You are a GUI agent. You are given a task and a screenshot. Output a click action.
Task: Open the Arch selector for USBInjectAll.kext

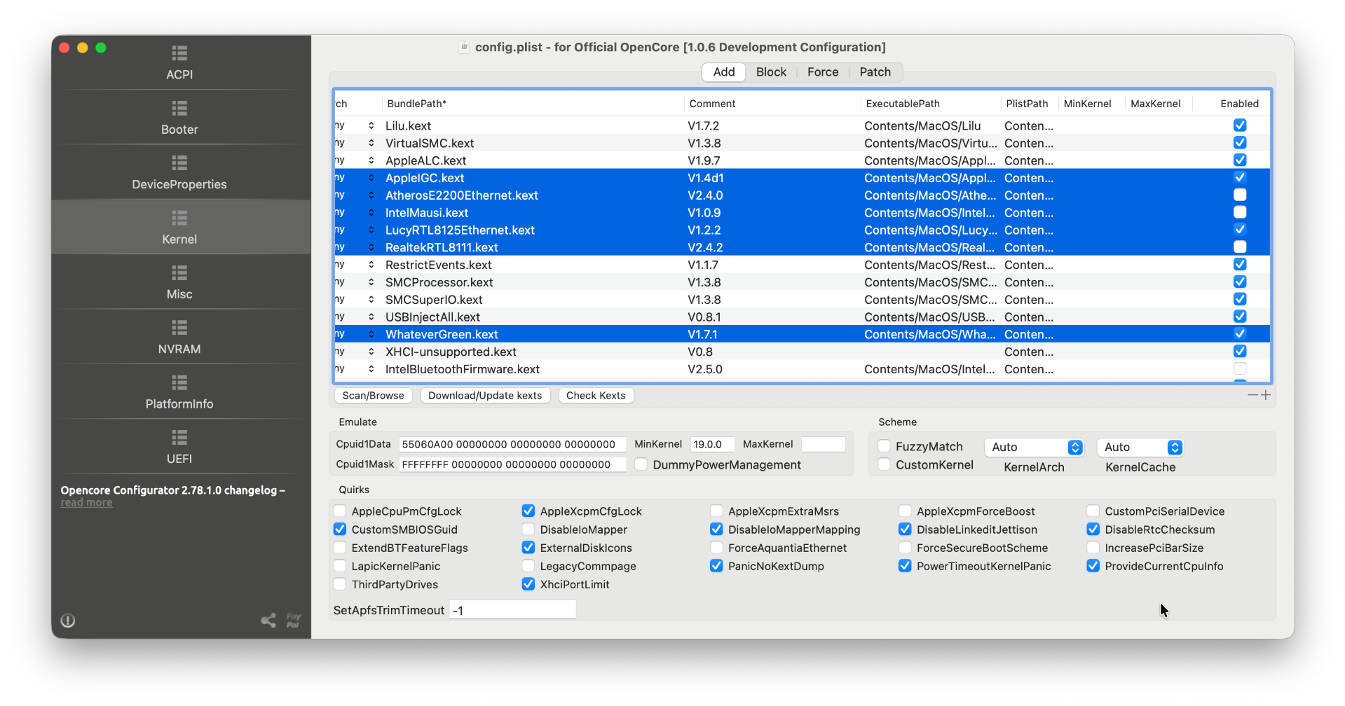(371, 317)
